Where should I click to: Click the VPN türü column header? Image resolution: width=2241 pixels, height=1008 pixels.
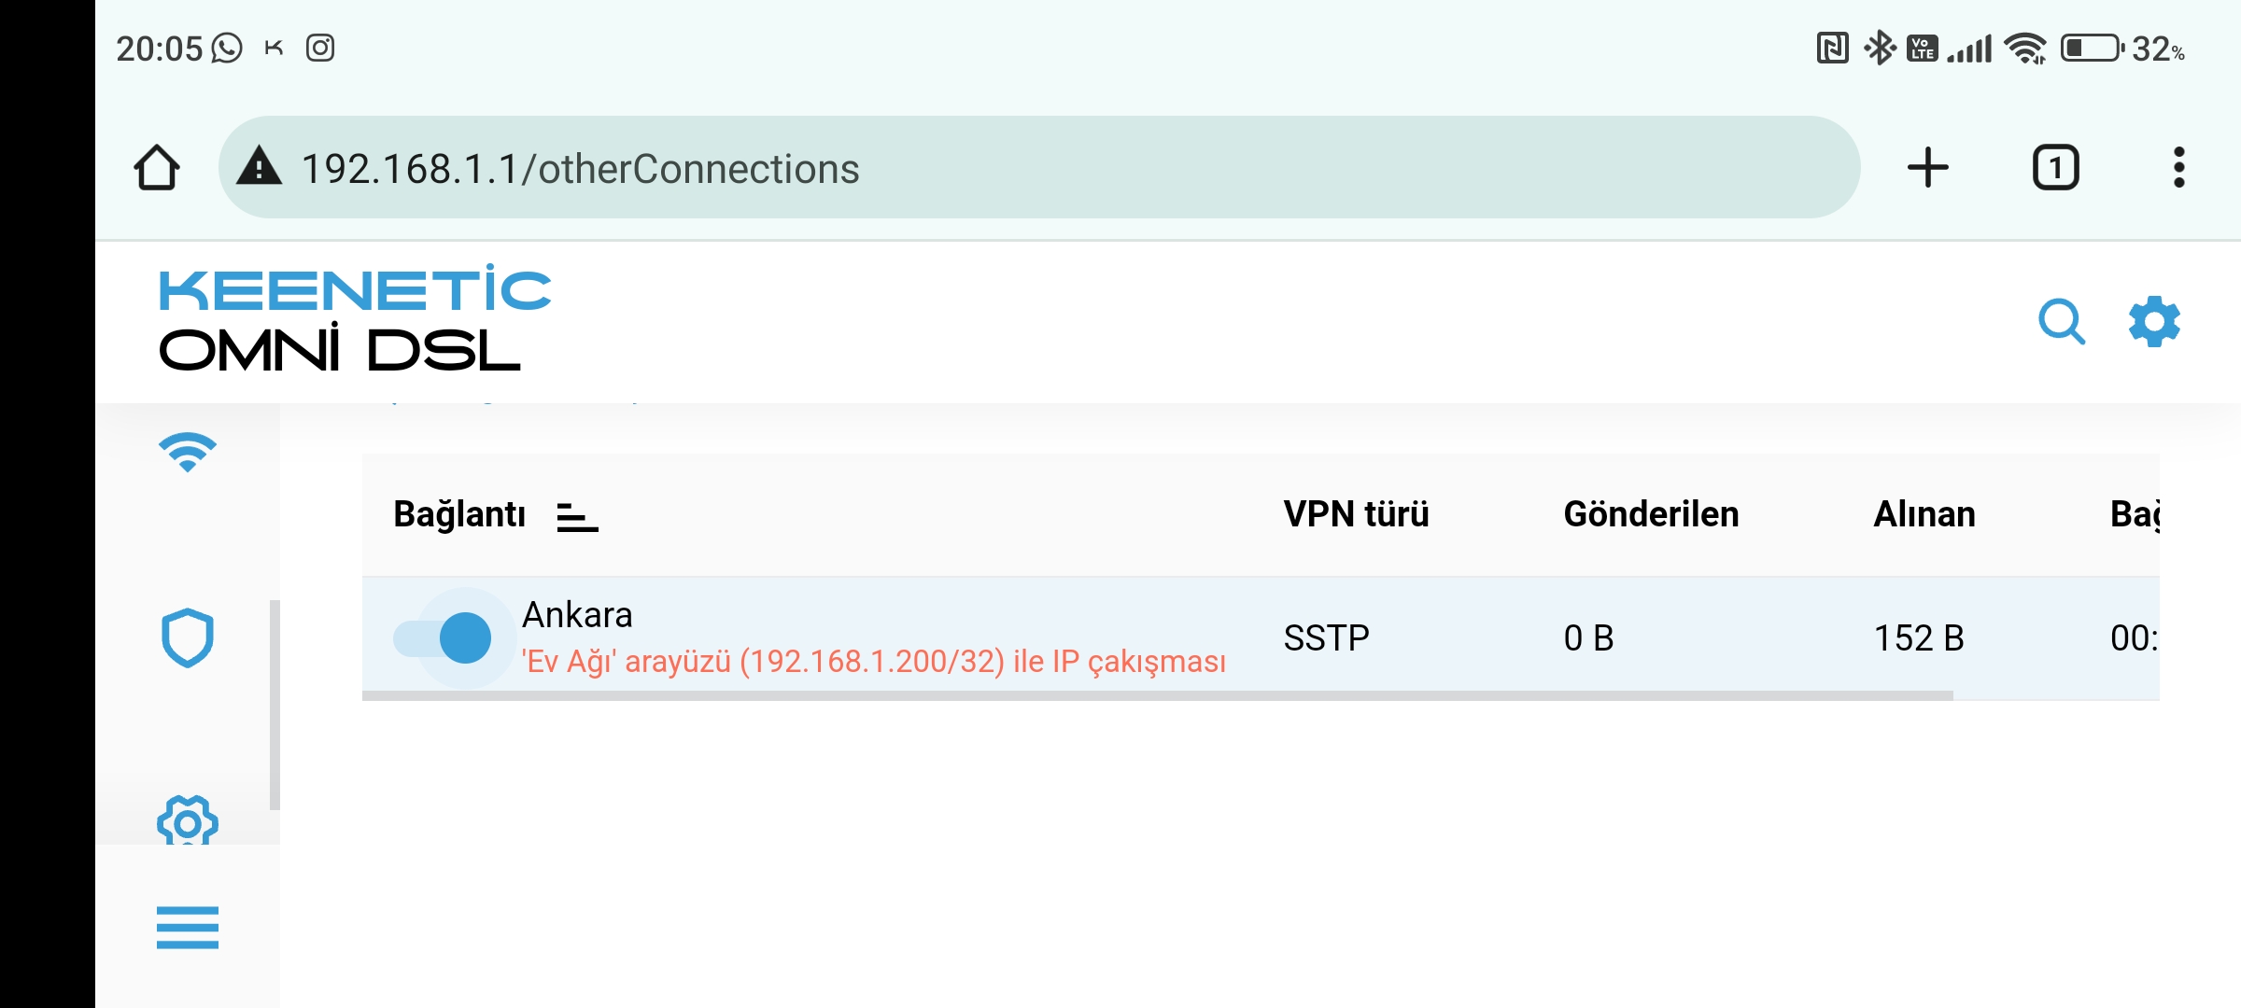1356,514
